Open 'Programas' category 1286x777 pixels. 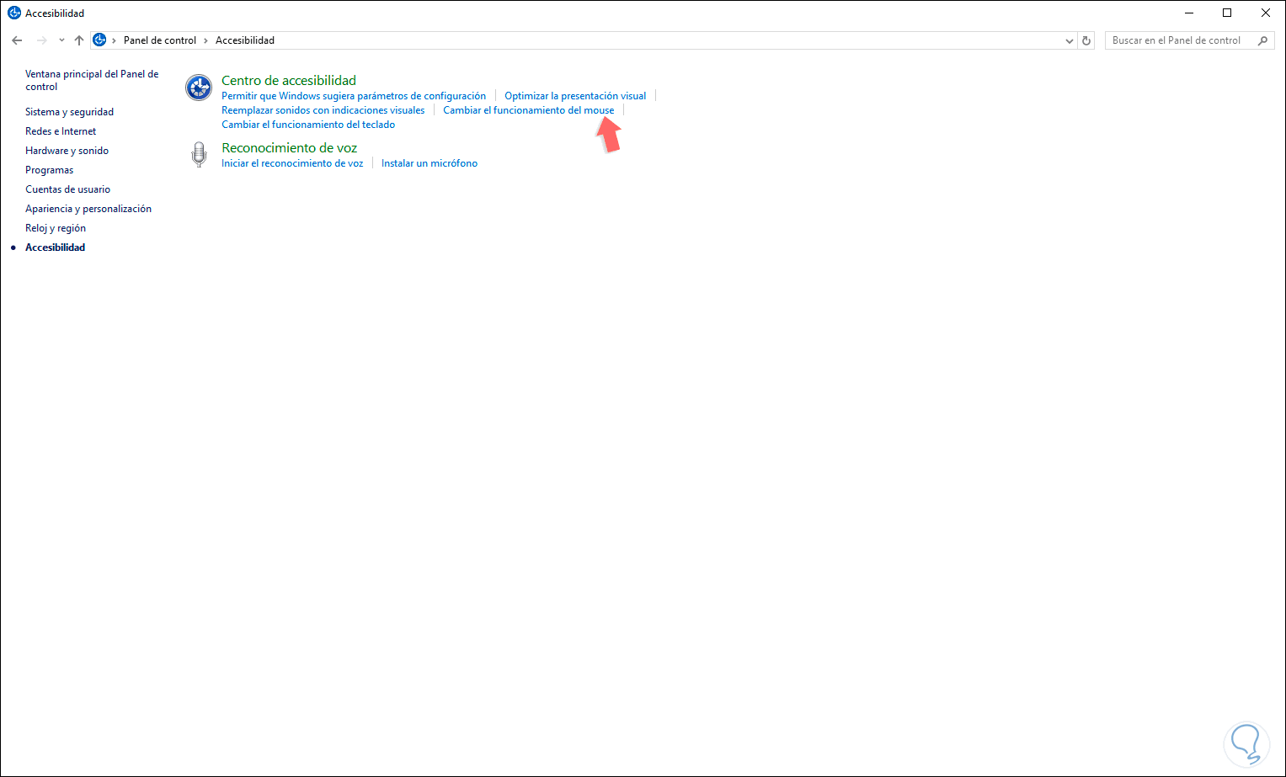point(49,170)
